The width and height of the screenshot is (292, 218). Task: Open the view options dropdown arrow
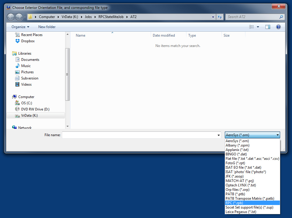tap(258, 27)
